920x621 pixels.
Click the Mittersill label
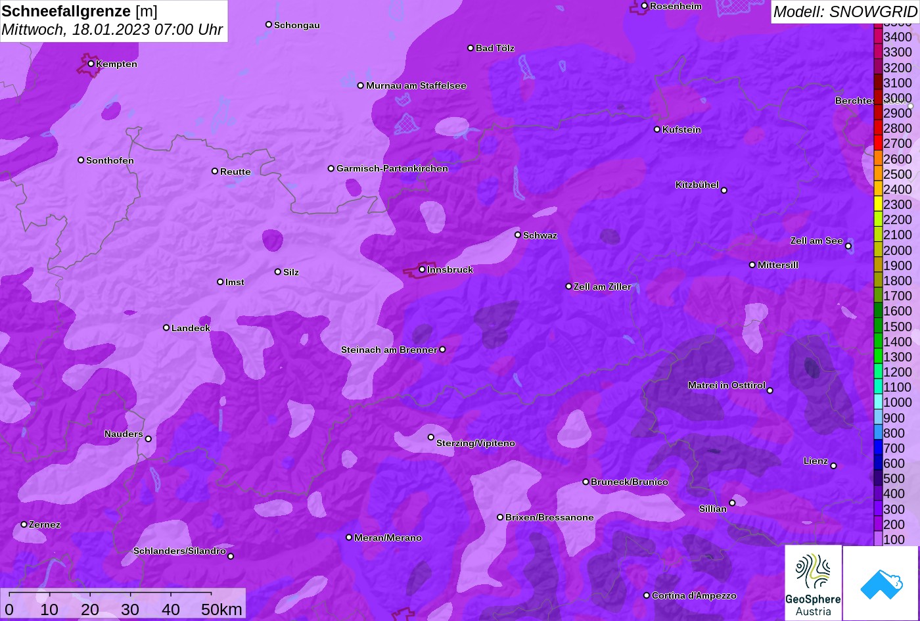(x=778, y=265)
